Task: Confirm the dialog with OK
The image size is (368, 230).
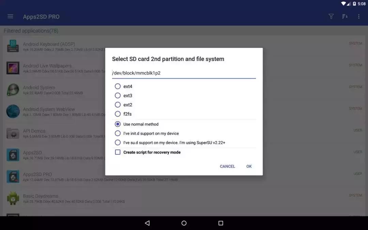Action: pyautogui.click(x=249, y=166)
